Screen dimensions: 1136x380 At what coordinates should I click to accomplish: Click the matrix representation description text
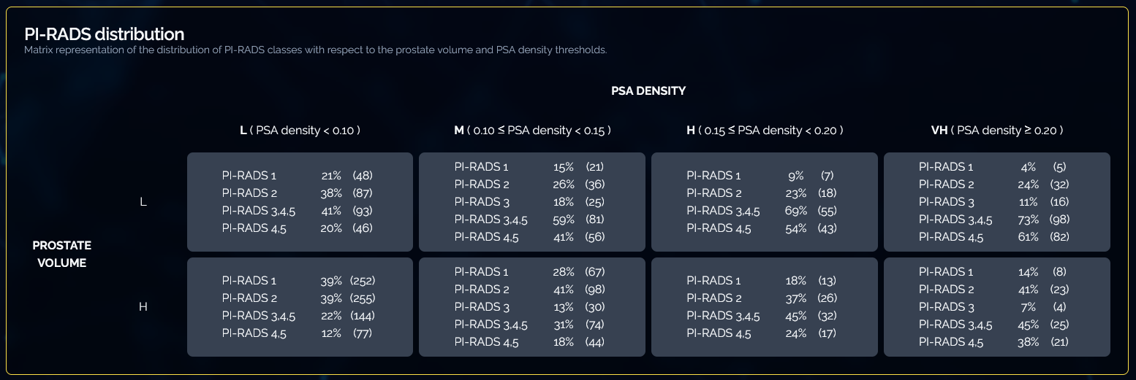[x=315, y=50]
